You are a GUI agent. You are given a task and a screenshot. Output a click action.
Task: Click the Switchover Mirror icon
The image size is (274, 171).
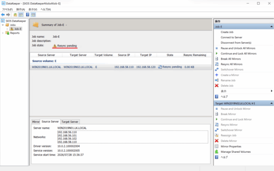(x=216, y=130)
